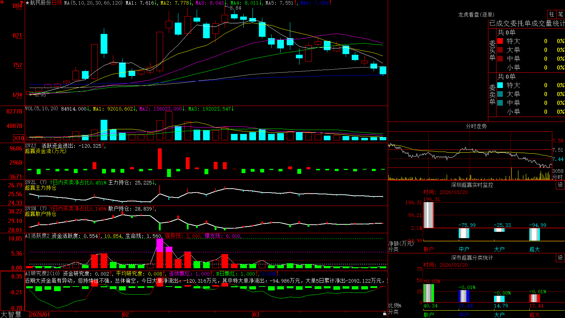Click the lock icon on the timeline

coord(385,313)
